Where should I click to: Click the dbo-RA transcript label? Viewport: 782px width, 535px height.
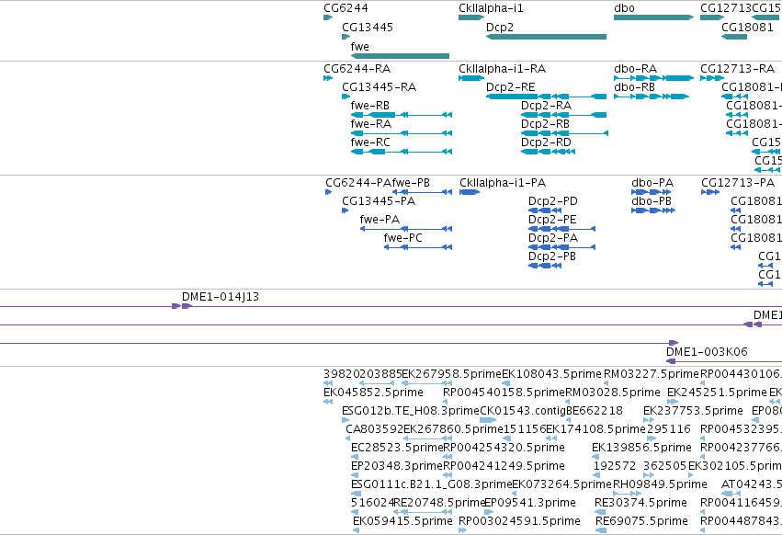[x=635, y=69]
